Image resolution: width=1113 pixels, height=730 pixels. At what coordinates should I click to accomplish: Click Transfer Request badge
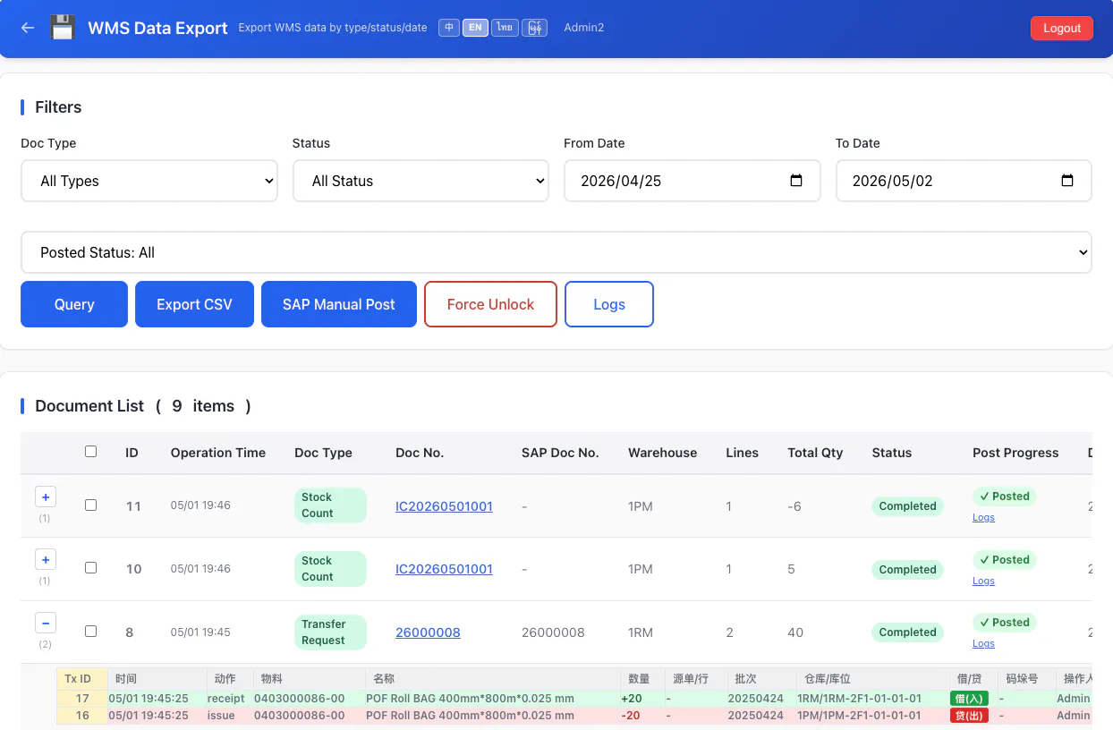330,632
